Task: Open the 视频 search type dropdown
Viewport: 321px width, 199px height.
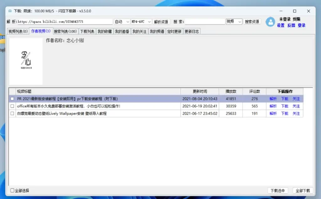Action: 234,22
